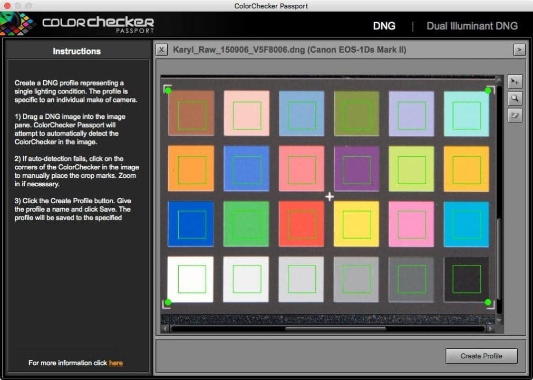Click the purple patch

[x=356, y=169]
